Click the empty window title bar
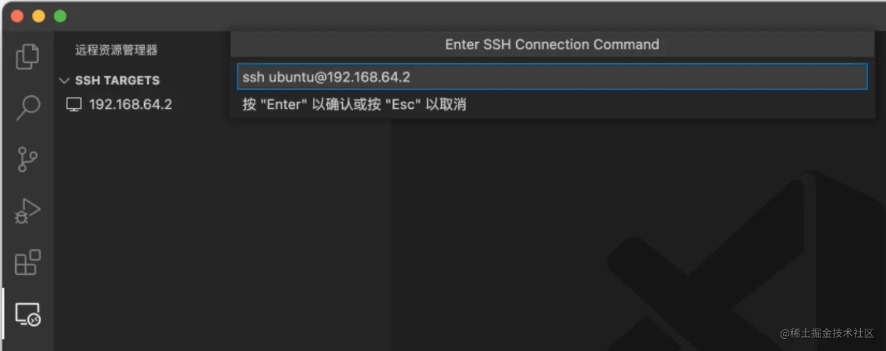This screenshot has height=351, width=886. (x=469, y=16)
